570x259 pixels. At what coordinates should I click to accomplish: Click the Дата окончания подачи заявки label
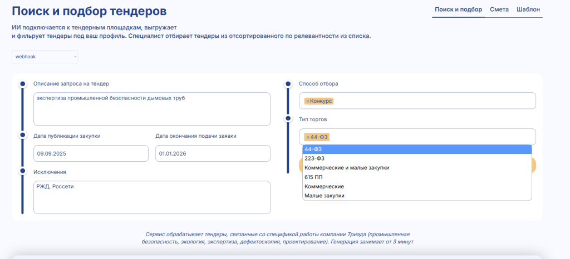196,136
